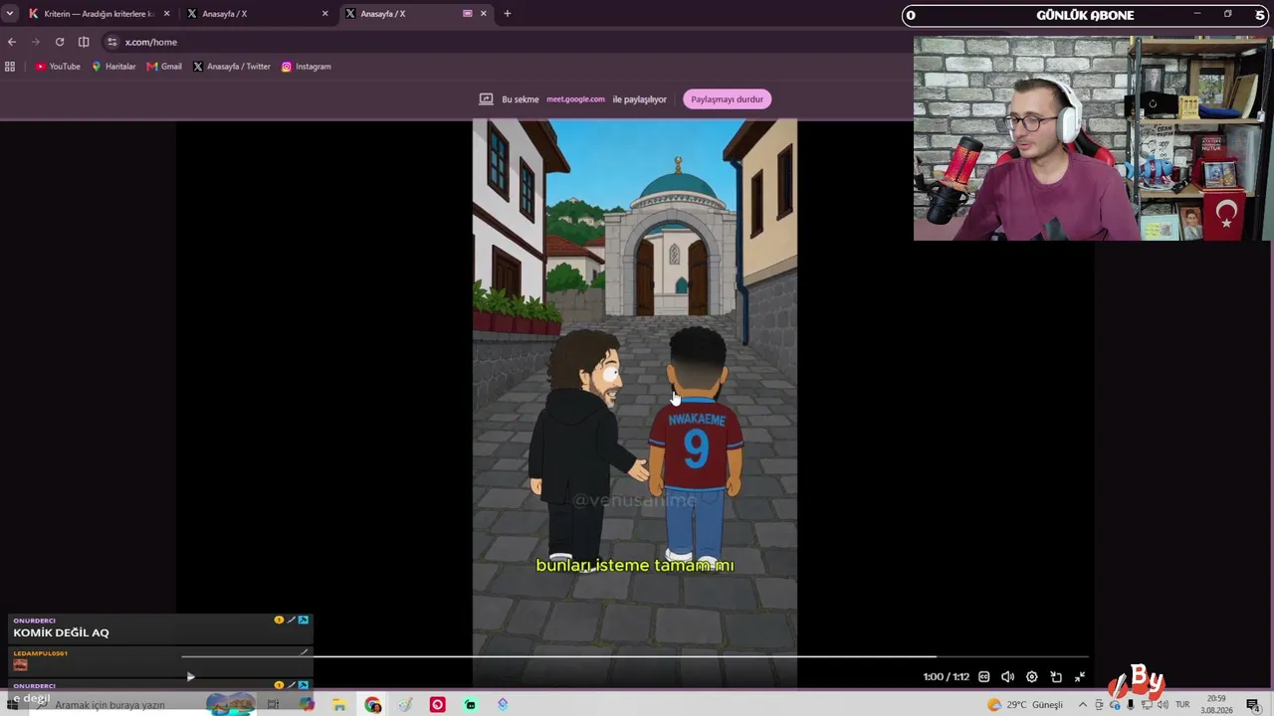1274x716 pixels.
Task: Open the weather widget showing 29°C Güneşli
Action: (1024, 705)
